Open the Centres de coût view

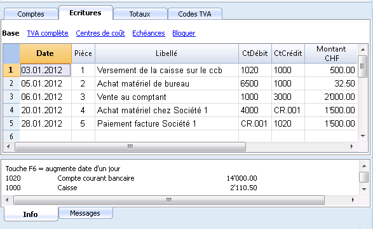[x=100, y=33]
